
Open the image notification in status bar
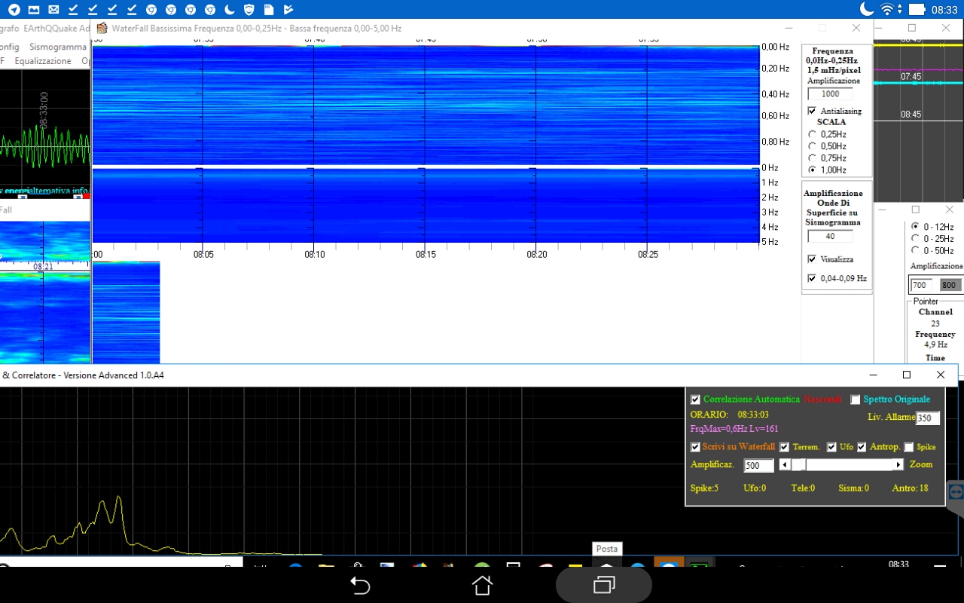click(34, 10)
